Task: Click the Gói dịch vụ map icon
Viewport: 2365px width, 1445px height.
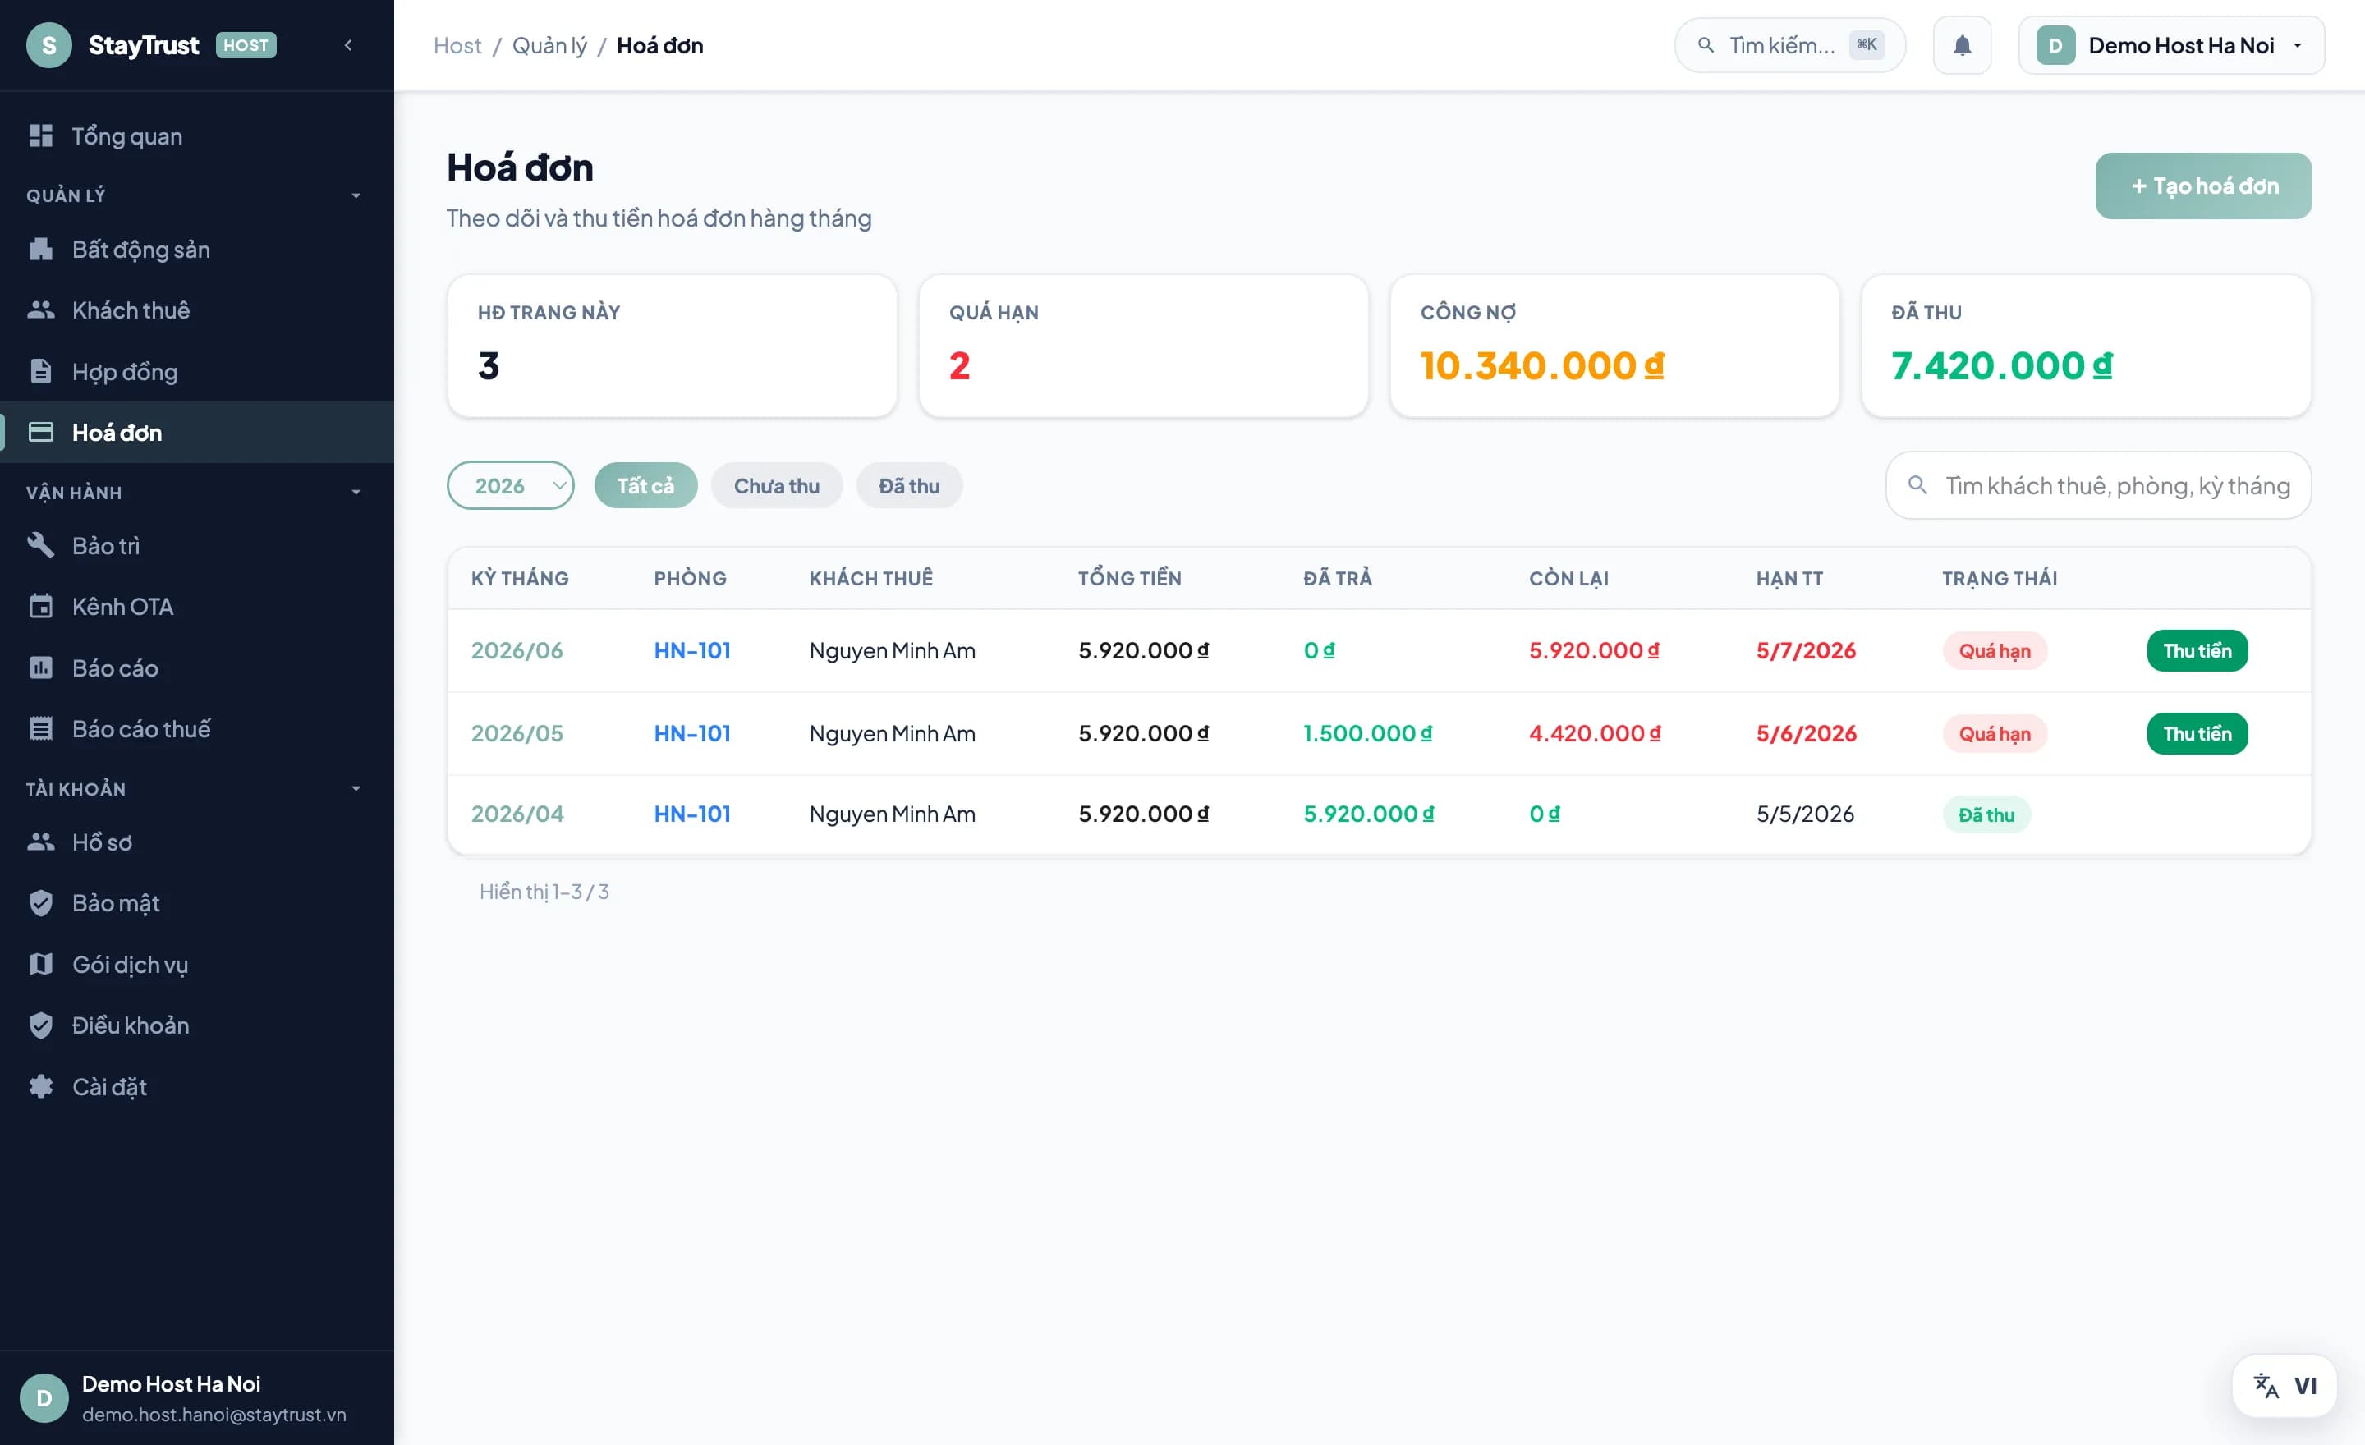Action: coord(40,963)
